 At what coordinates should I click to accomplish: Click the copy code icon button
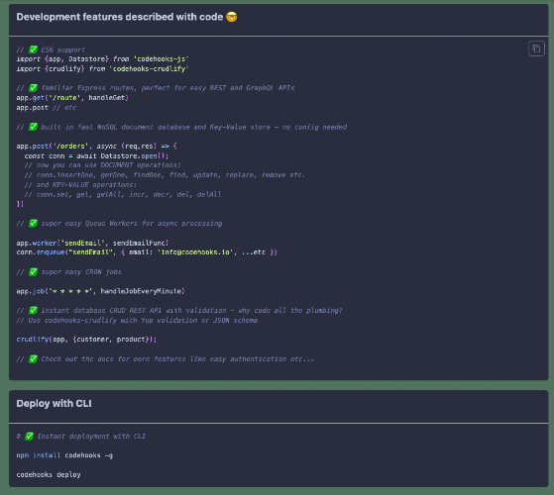pos(536,49)
